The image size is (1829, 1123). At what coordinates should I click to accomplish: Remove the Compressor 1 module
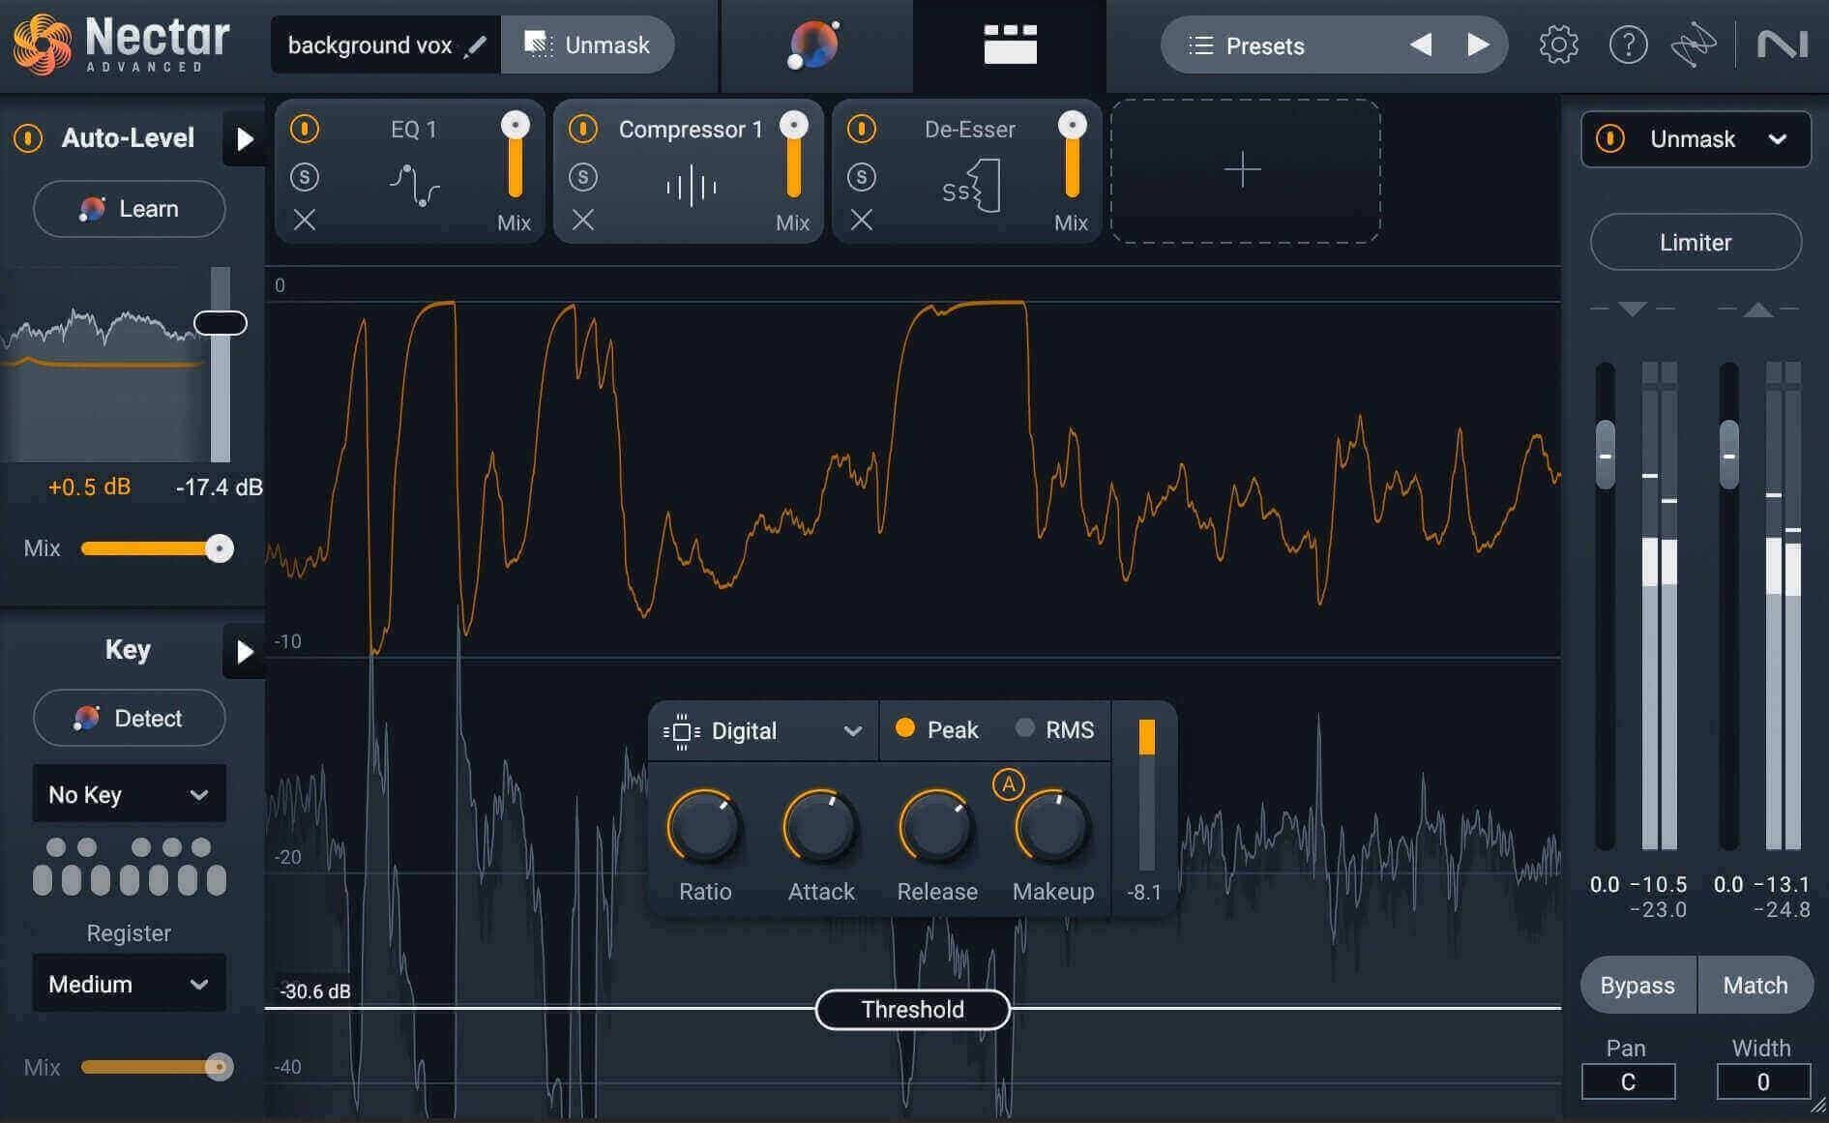tap(583, 221)
